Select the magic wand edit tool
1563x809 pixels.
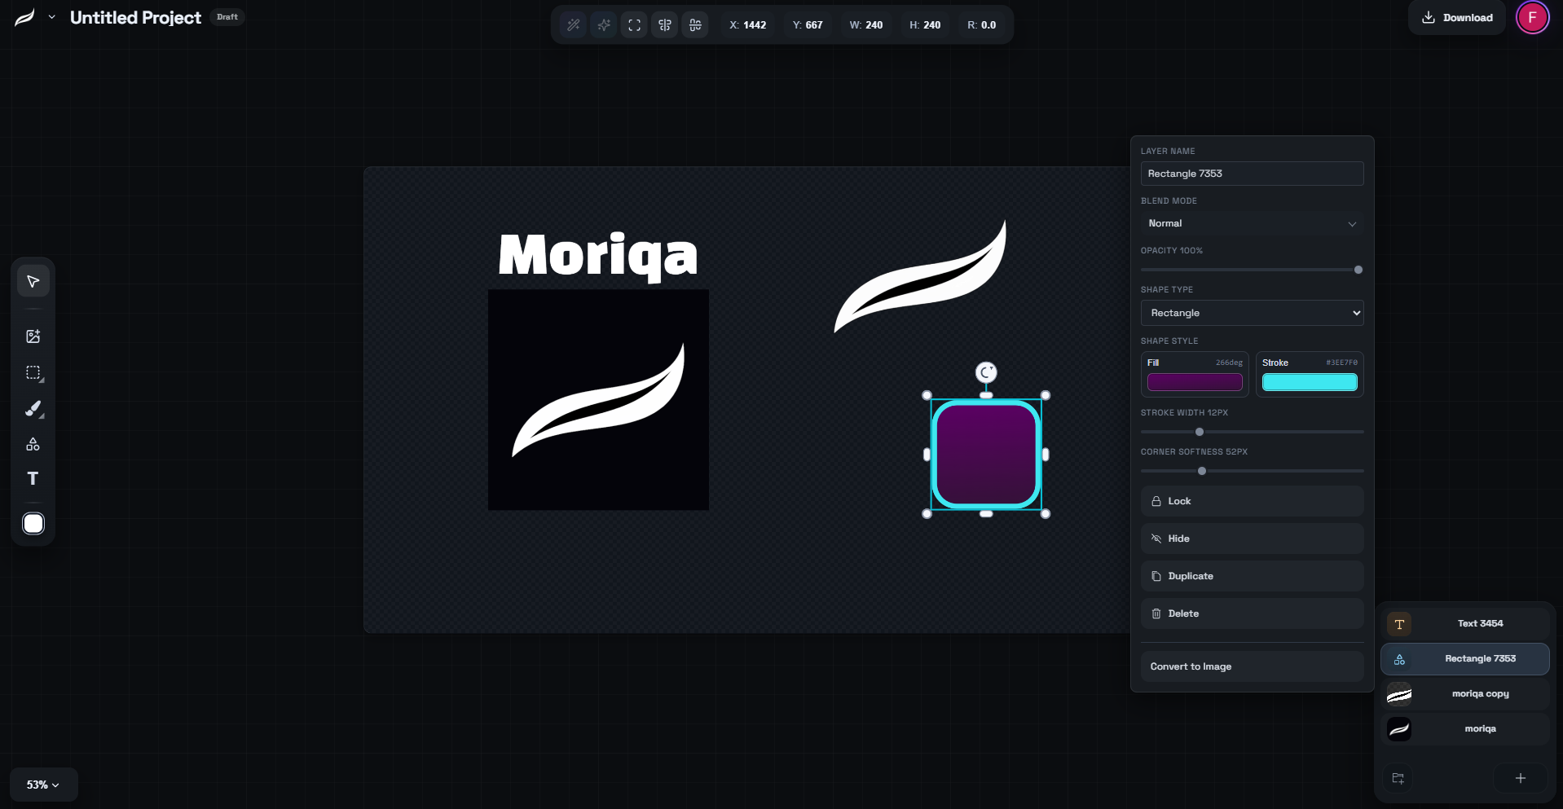(573, 24)
